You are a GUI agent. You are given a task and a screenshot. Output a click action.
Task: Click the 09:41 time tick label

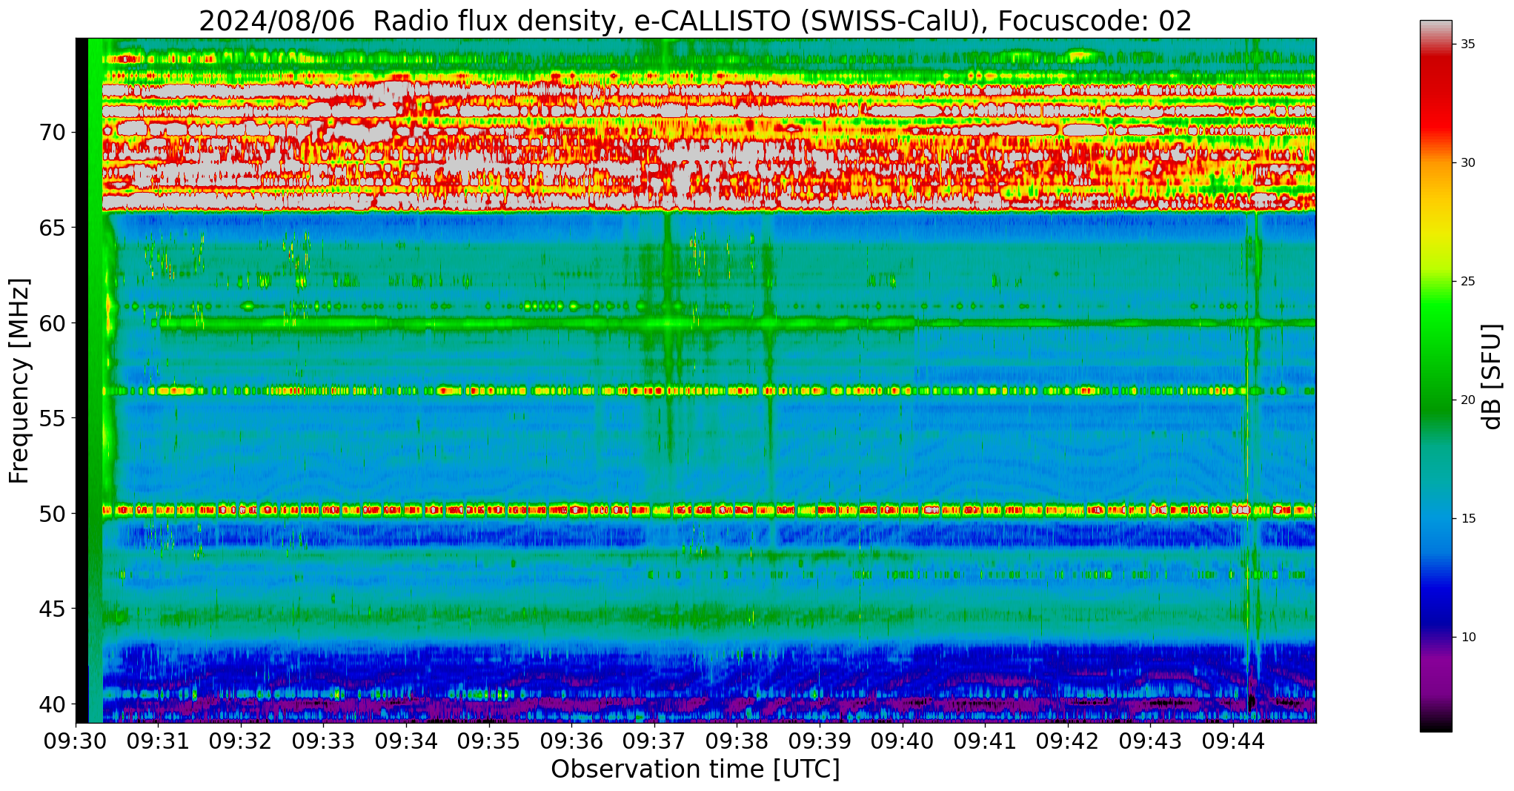click(x=985, y=741)
